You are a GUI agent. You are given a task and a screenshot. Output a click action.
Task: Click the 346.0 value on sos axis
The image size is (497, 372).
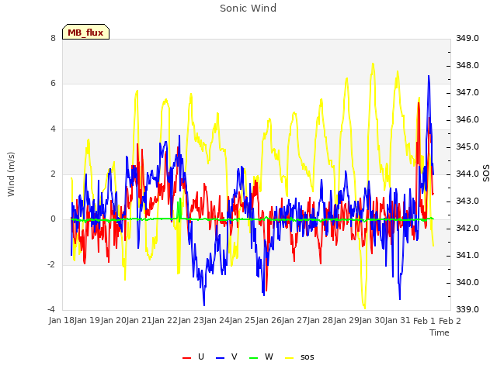point(467,120)
